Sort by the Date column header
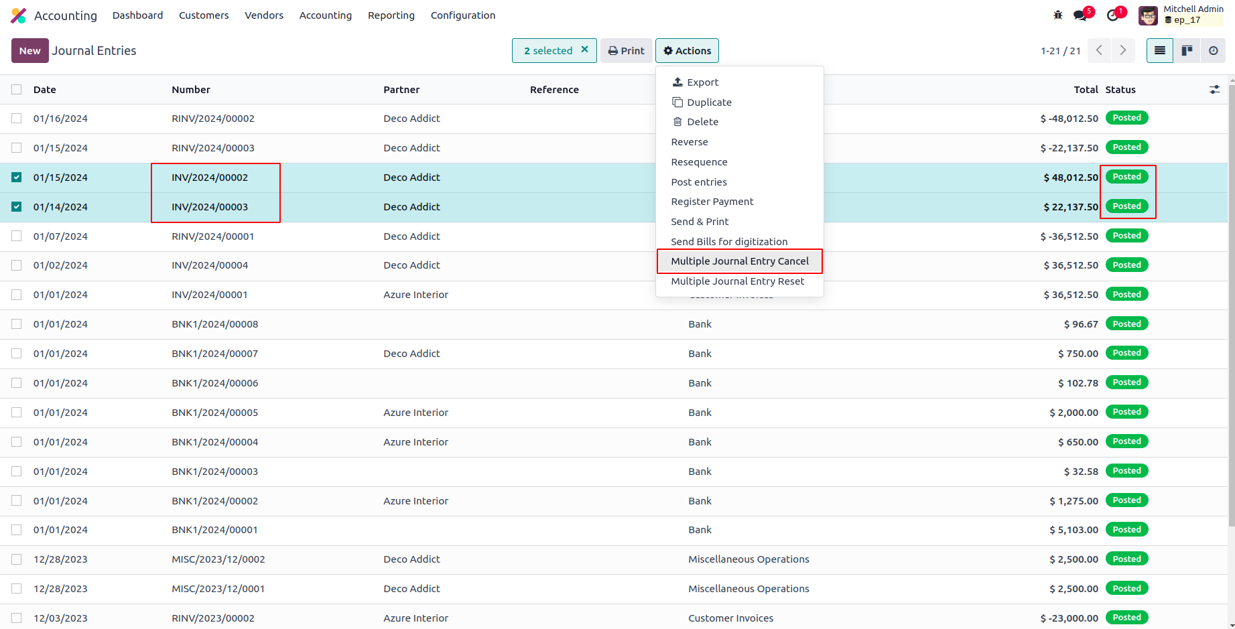The image size is (1235, 629). [45, 90]
